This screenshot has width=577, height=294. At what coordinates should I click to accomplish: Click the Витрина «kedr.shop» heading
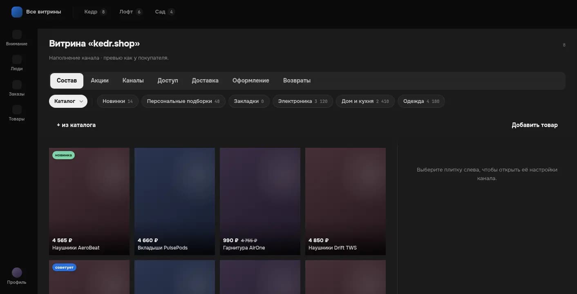(94, 44)
